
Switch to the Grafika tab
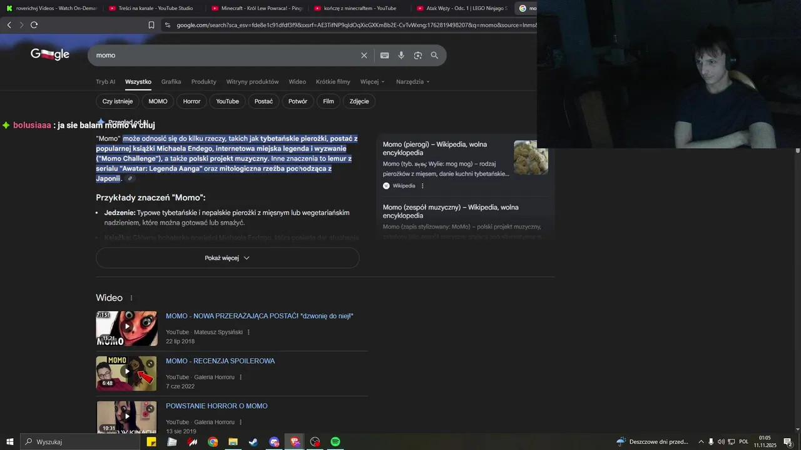coord(171,82)
